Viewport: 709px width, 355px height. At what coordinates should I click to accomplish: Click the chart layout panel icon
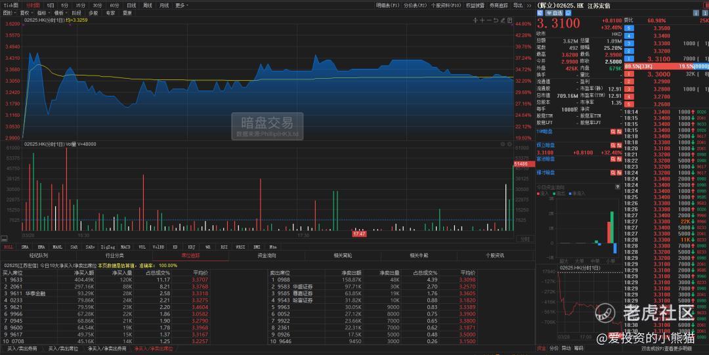pyautogui.click(x=509, y=20)
